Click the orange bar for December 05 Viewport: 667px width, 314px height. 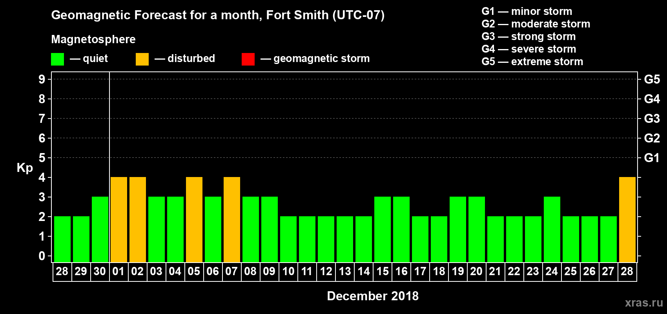[194, 219]
